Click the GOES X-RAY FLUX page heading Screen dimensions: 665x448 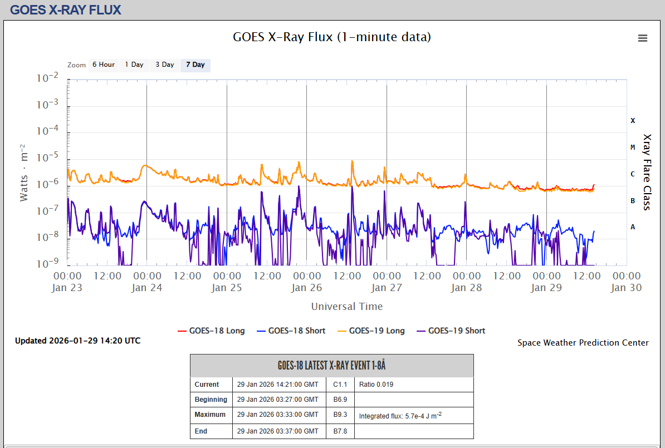66,10
